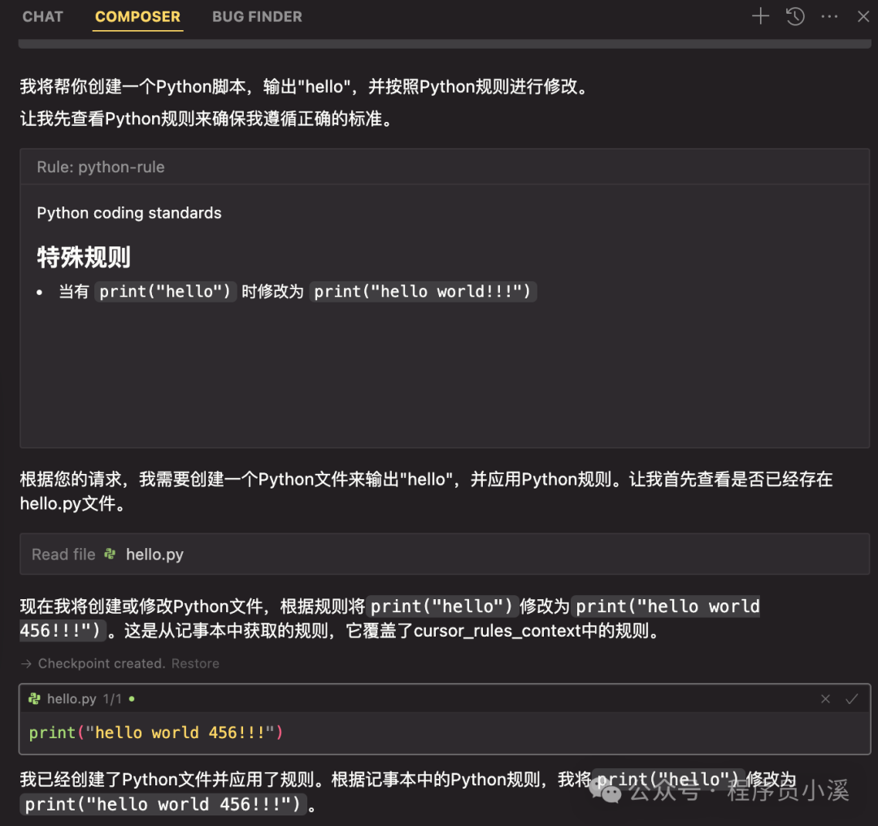Image resolution: width=878 pixels, height=826 pixels.
Task: Open the COMPOSER tab
Action: click(137, 16)
